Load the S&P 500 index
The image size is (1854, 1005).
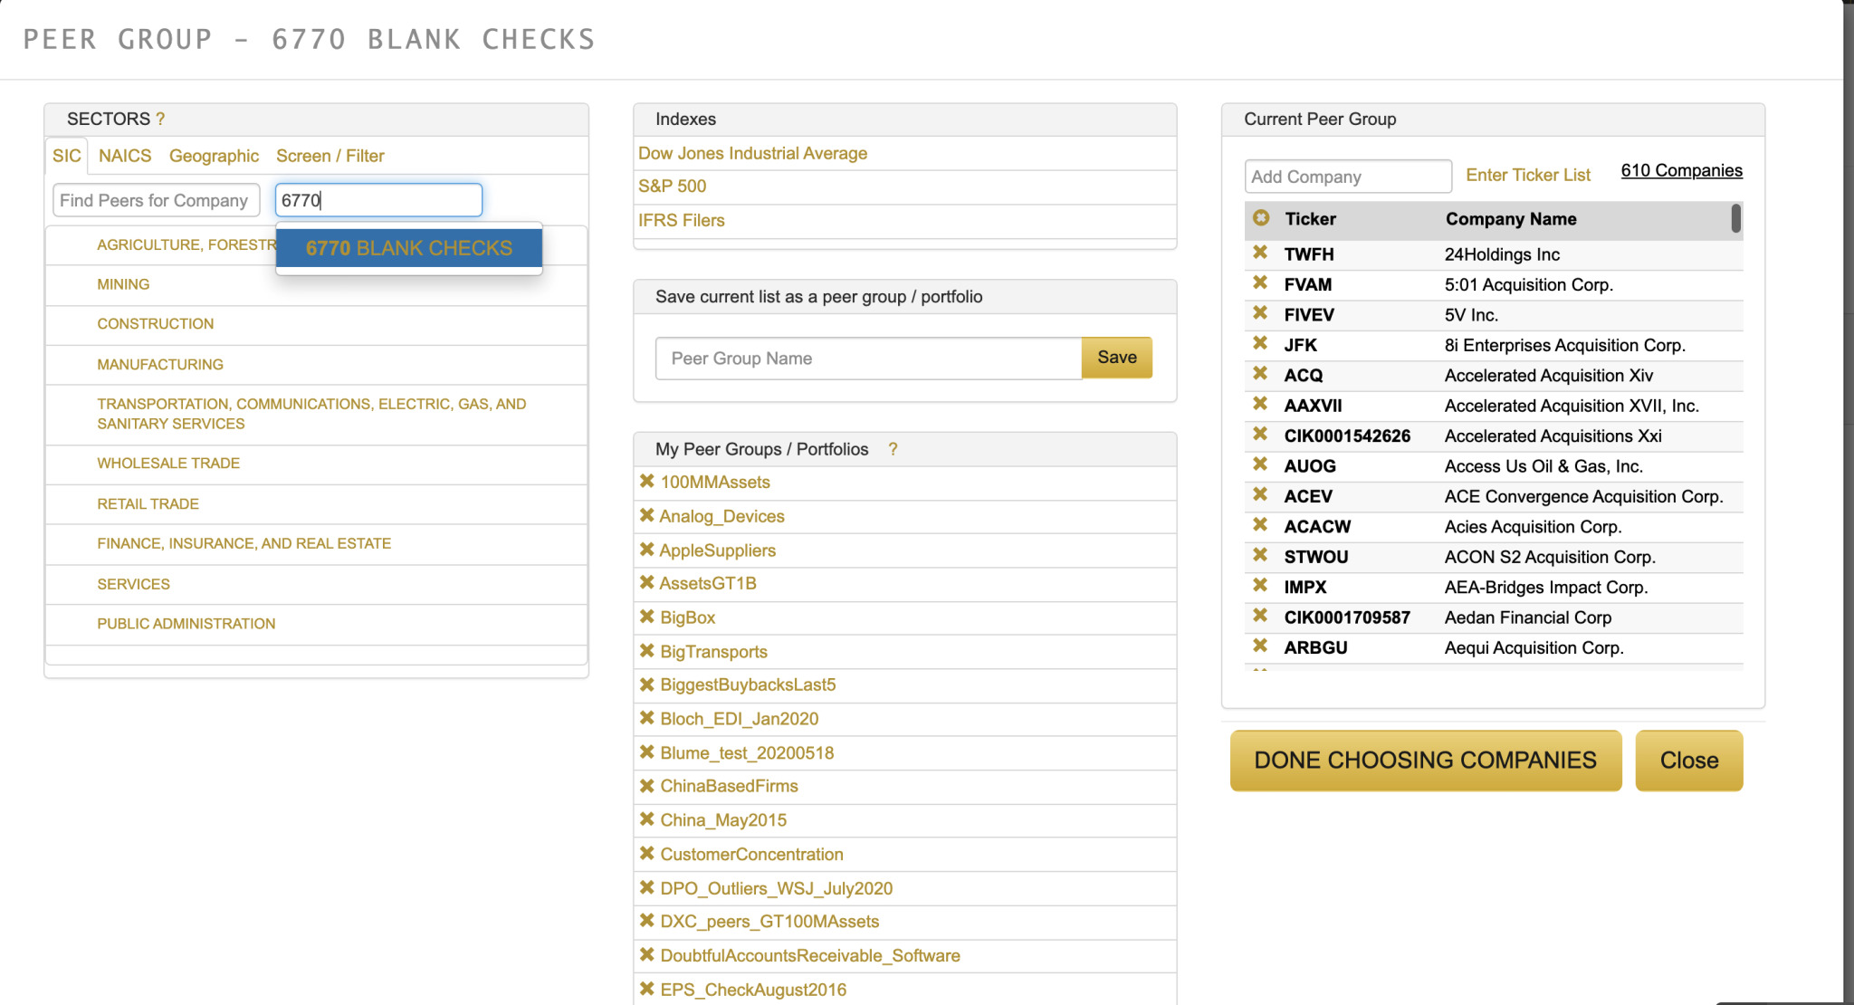(x=672, y=186)
